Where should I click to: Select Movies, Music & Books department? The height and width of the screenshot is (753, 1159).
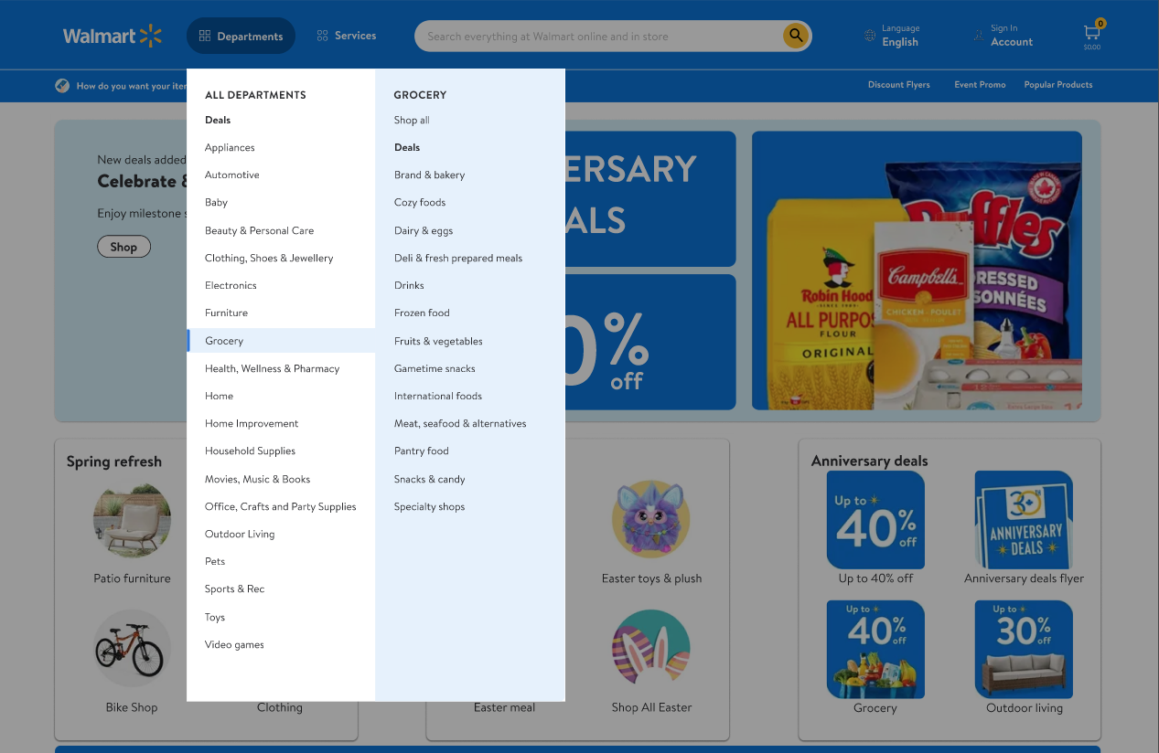(x=258, y=479)
